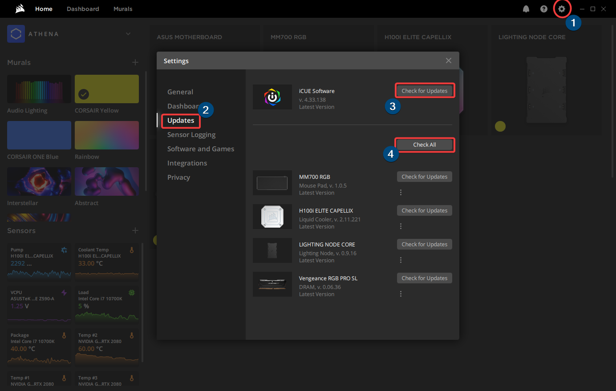Click the Package sensor thermometer icon
Screen dimensions: 616x391
click(x=64, y=335)
